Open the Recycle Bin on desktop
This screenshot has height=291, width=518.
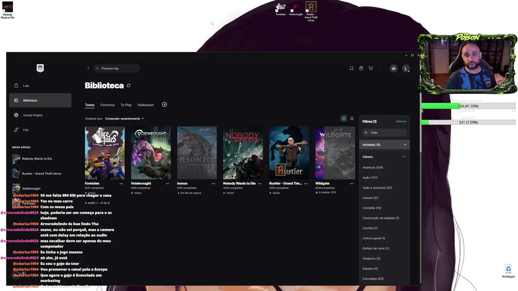coord(508,271)
